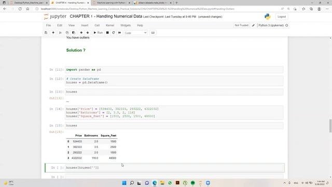Click the Solution ? heading
332x187 pixels.
pyautogui.click(x=76, y=50)
